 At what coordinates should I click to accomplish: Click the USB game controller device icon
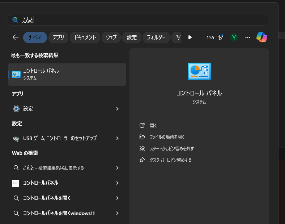point(16,139)
